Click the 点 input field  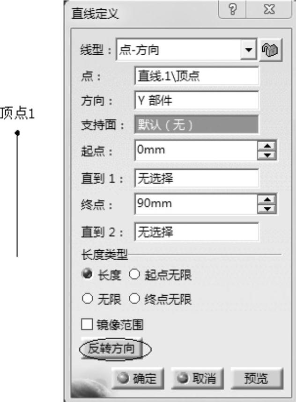(196, 76)
